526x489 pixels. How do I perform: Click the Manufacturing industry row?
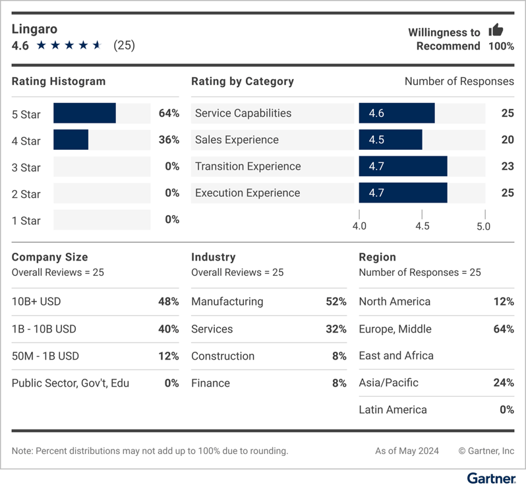coord(268,302)
